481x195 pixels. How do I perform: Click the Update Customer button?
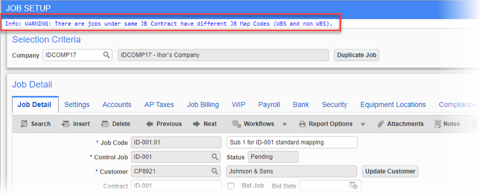tap(390, 171)
